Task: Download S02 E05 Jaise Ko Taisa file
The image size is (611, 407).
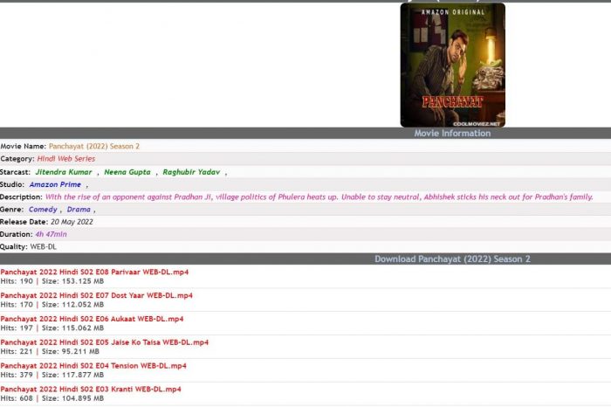Action: 105,342
